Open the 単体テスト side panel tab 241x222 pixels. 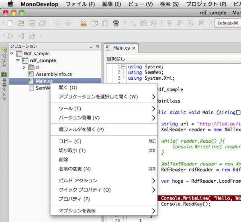click(4, 86)
